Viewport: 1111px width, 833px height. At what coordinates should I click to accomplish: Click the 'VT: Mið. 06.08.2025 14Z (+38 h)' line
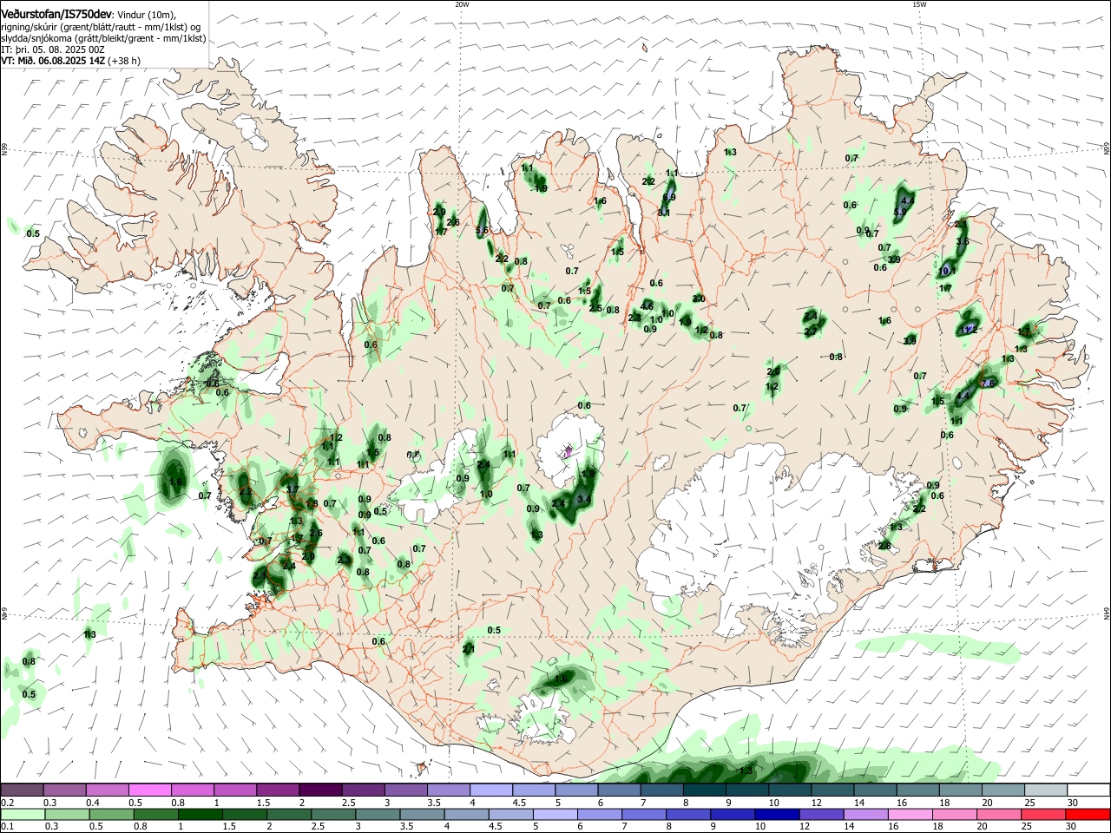coord(71,61)
